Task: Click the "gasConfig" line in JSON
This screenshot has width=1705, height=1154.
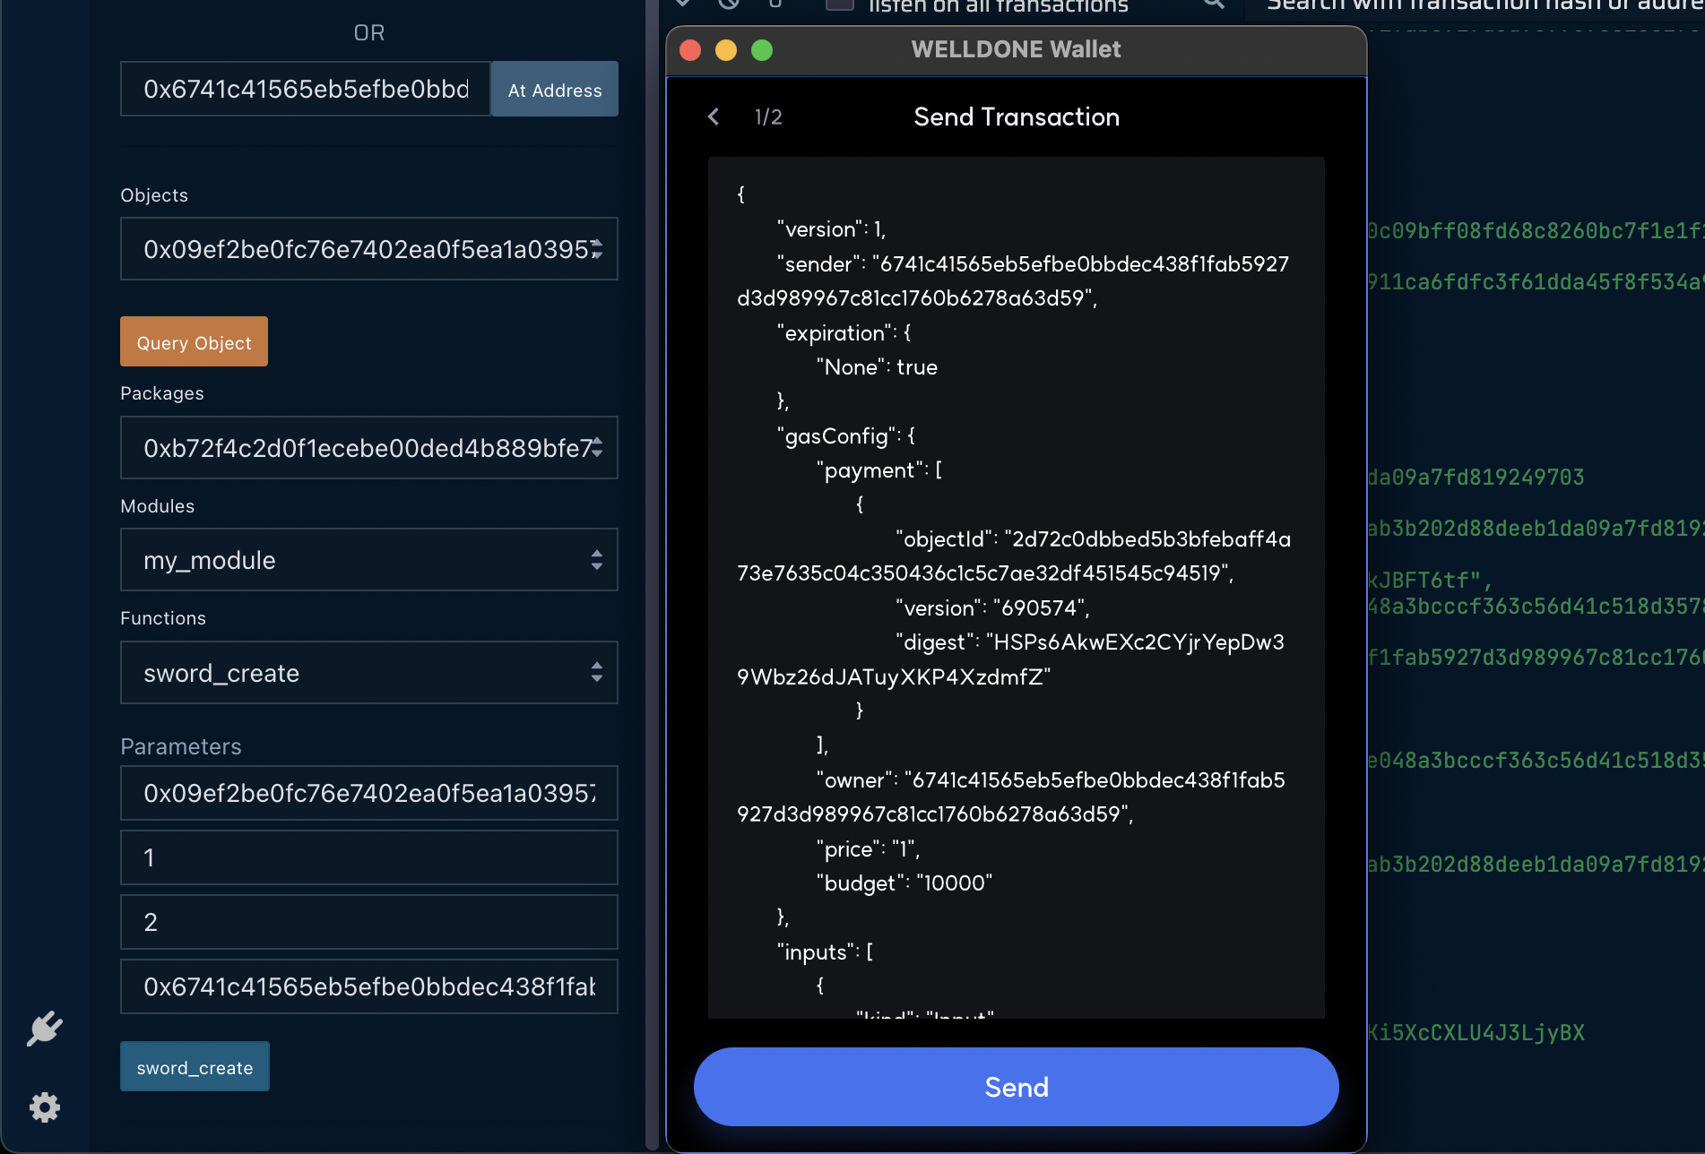Action: 846,436
